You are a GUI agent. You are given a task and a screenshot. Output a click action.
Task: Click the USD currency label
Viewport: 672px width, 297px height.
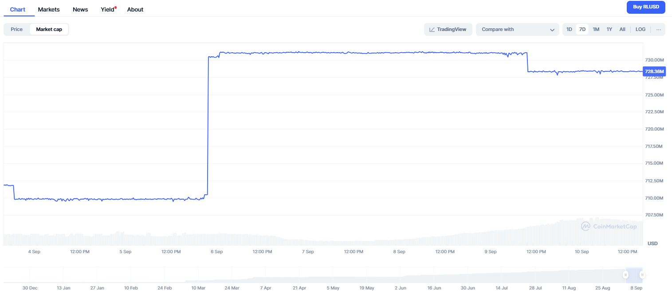coord(652,243)
